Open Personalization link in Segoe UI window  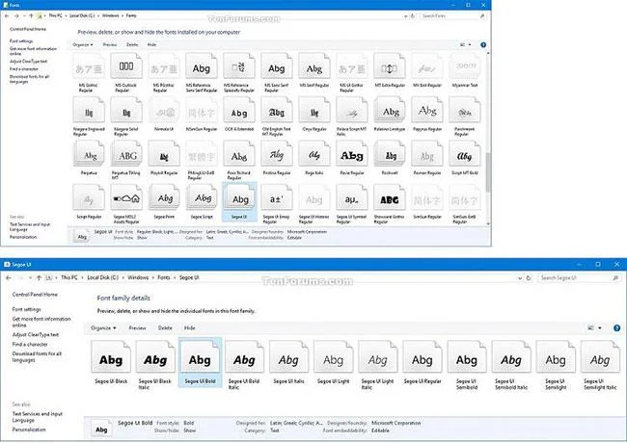click(29, 430)
